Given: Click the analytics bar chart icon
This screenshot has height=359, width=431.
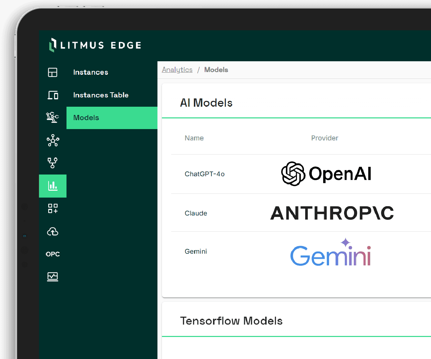Looking at the screenshot, I should click(53, 186).
